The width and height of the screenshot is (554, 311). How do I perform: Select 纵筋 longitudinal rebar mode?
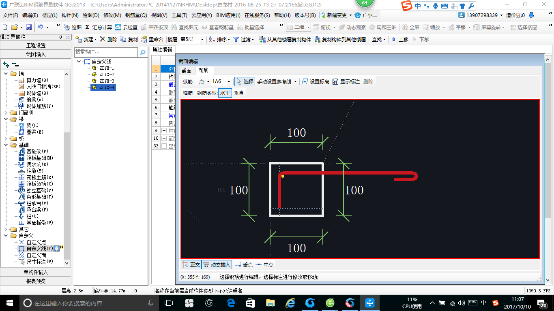(x=188, y=81)
